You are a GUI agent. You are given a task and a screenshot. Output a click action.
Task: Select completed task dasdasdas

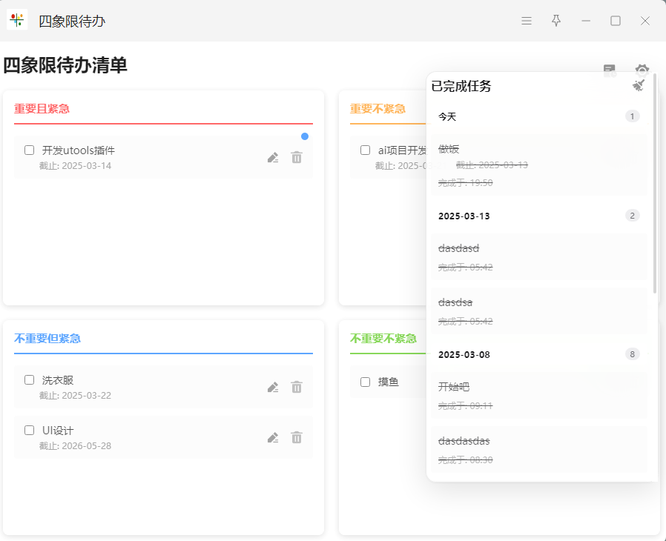(538, 450)
